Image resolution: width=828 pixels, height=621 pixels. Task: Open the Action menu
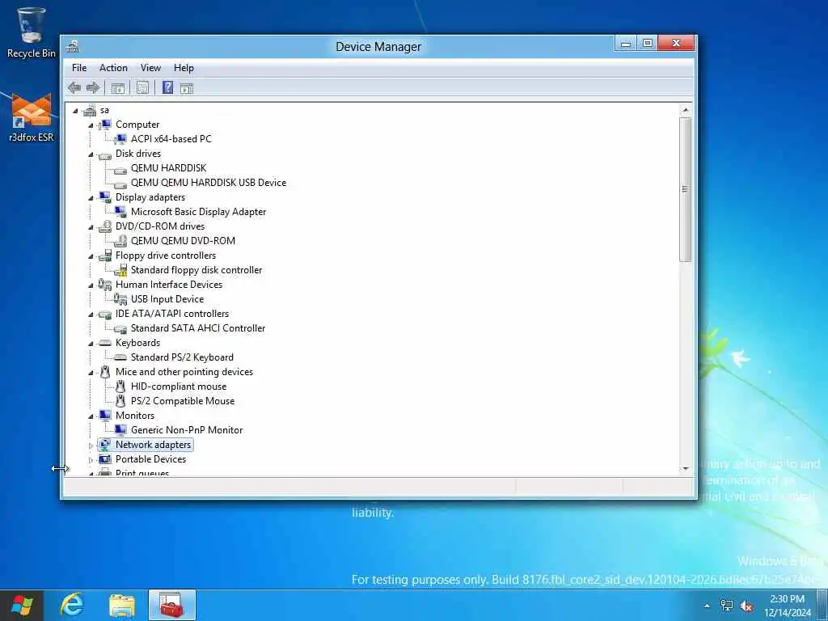pos(113,68)
